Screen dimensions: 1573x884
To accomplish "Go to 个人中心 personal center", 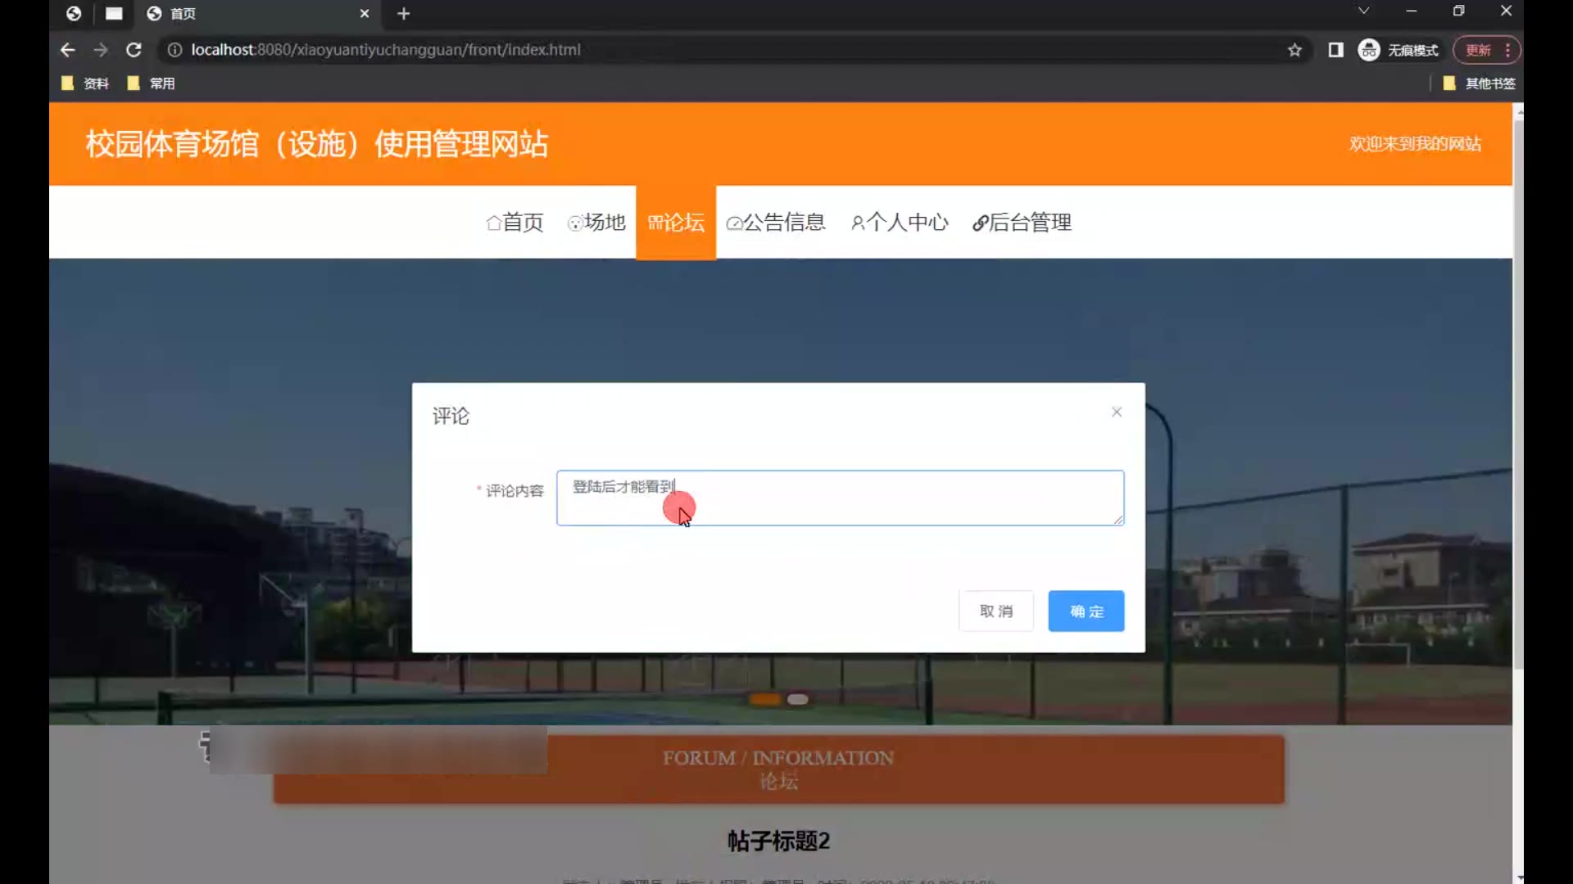I will pyautogui.click(x=900, y=223).
